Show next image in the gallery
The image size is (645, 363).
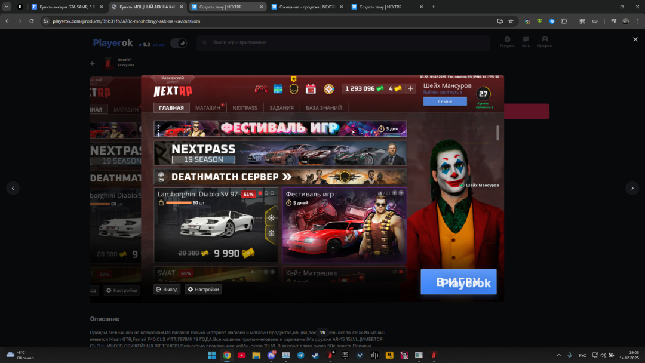[632, 188]
